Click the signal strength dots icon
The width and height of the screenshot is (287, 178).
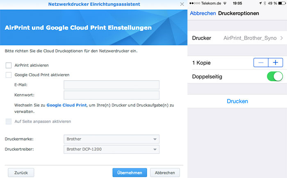(x=195, y=3)
